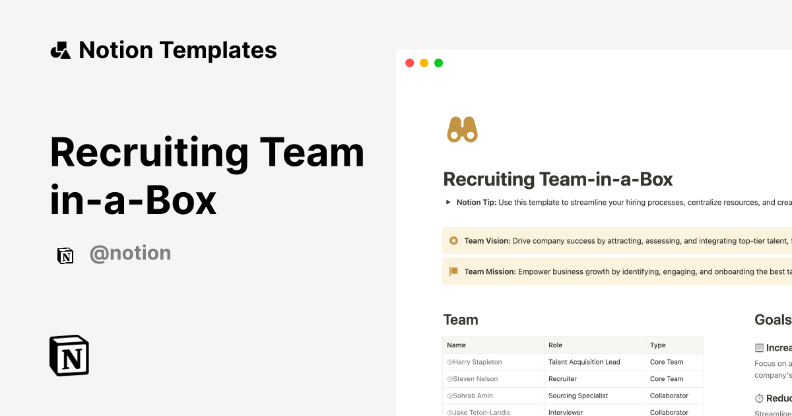Click the Notion Templates logo icon top left
792x416 pixels.
(x=60, y=49)
